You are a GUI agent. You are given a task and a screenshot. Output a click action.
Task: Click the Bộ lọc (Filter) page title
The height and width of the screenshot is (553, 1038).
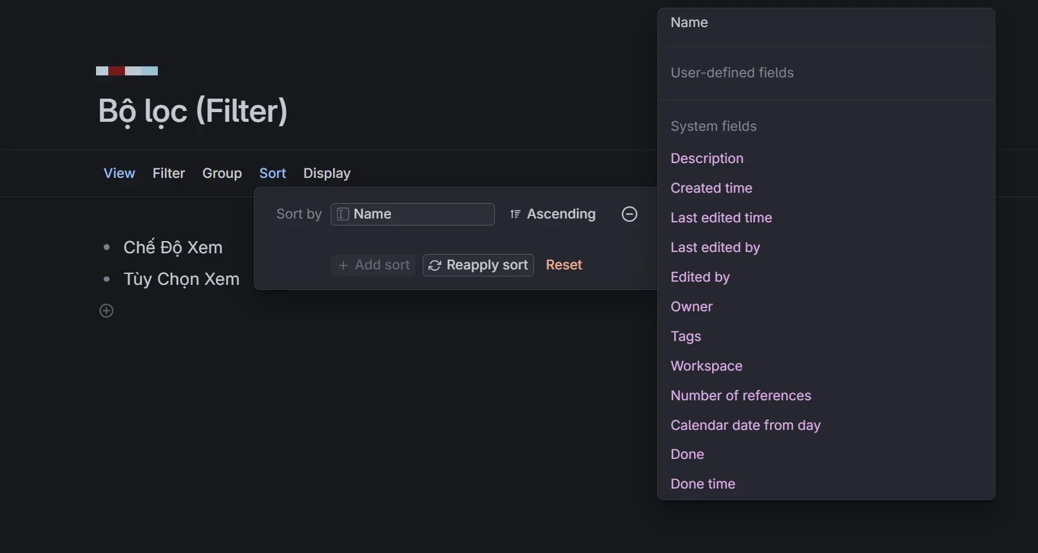point(193,111)
